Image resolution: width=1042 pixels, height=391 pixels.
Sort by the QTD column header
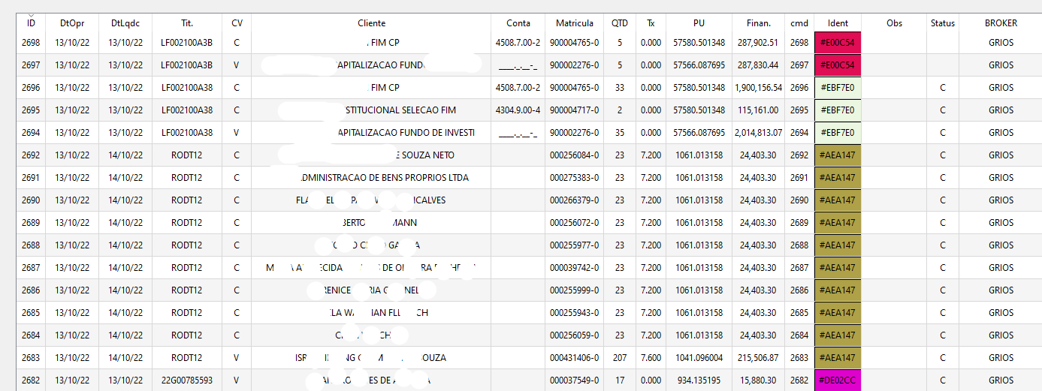click(620, 23)
